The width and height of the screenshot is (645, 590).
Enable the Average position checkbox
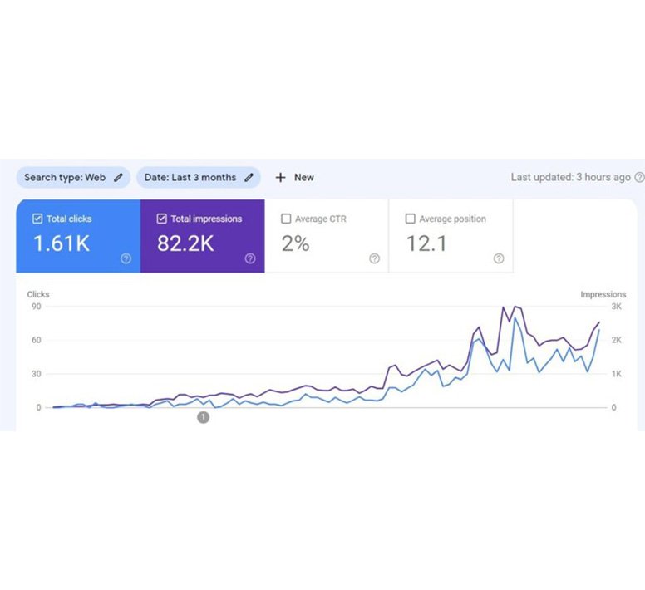(x=410, y=219)
